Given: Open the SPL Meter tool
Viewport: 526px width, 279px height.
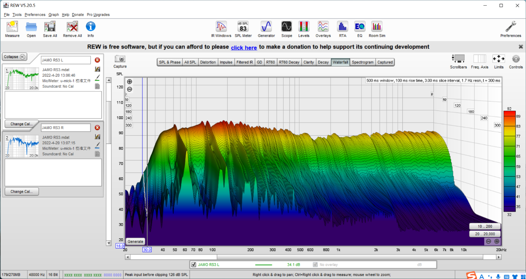Looking at the screenshot, I should [243, 27].
